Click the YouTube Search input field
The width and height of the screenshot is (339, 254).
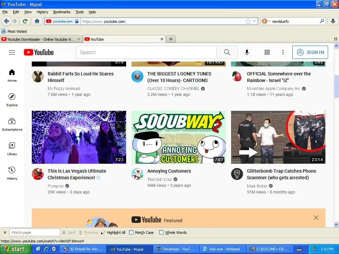click(x=146, y=52)
